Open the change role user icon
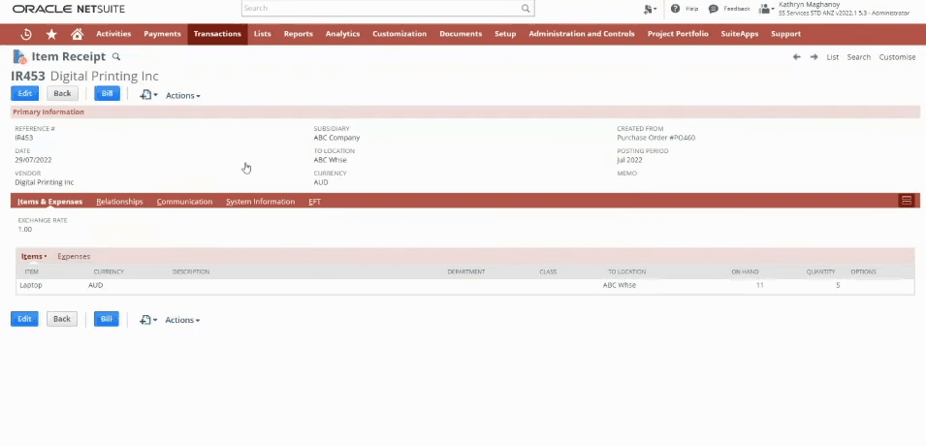 tap(766, 9)
